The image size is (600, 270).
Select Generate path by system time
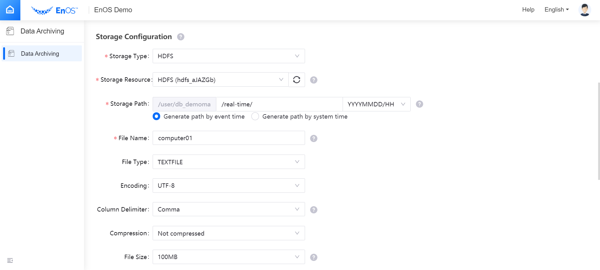tap(255, 116)
